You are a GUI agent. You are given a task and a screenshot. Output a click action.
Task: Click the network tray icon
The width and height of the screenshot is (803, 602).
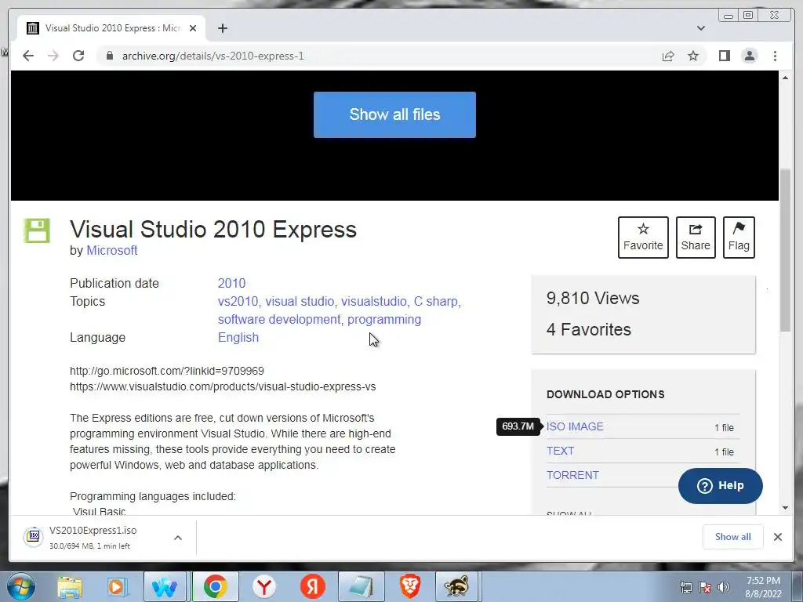pos(685,587)
